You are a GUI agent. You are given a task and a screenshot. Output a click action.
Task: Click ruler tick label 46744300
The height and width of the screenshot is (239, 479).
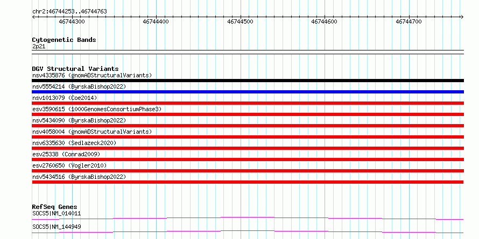72,21
